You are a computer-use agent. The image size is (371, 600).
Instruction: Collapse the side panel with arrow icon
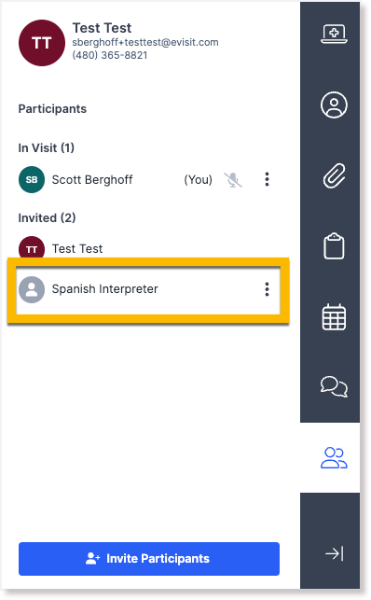tap(335, 553)
